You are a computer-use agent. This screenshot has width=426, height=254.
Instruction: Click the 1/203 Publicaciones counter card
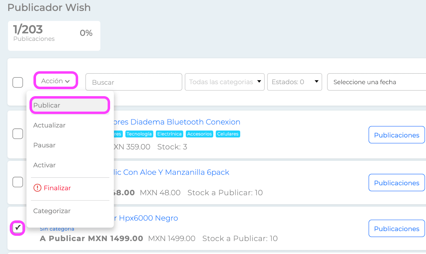click(54, 36)
